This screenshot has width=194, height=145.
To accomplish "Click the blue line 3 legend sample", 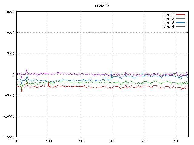I will coord(181,23).
